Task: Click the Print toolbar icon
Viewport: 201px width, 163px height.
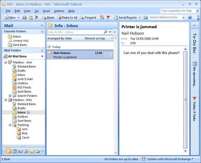Action: pyautogui.click(x=24, y=18)
